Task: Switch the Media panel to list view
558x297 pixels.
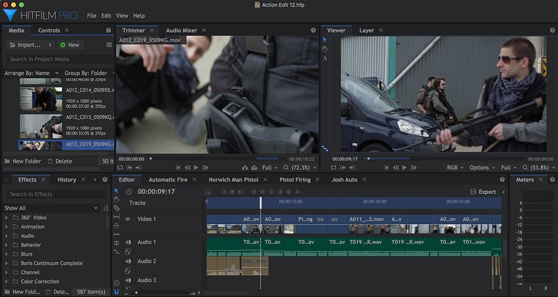Action: coord(109,45)
